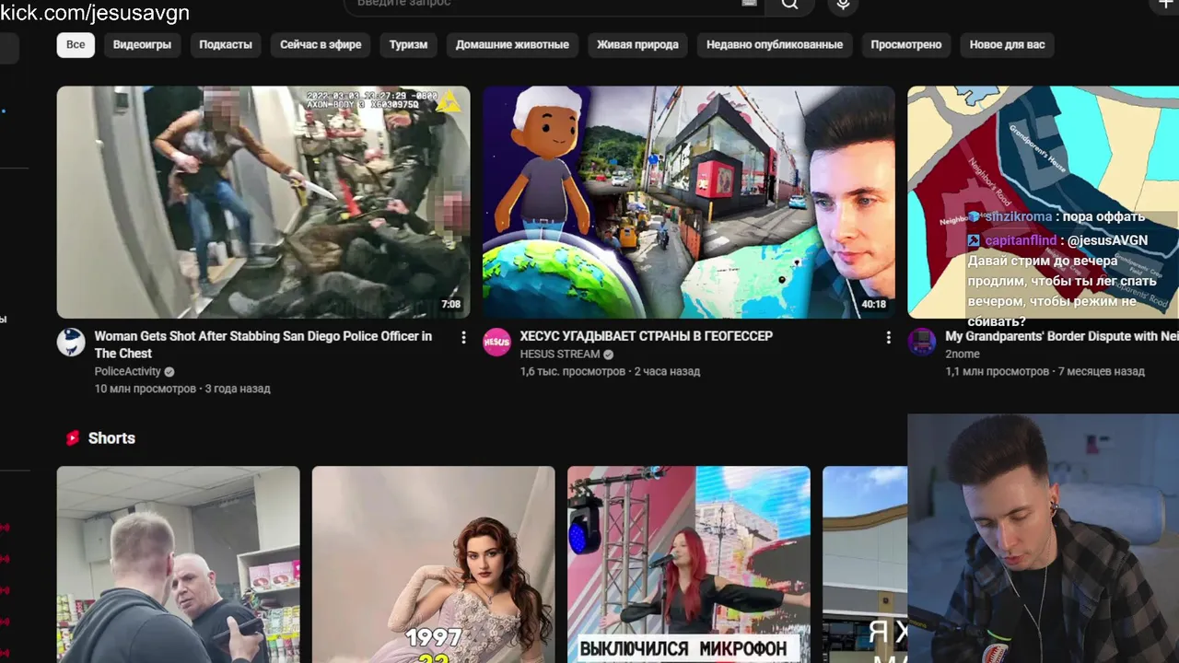
Task: Open the PoliceActivity channel name
Action: 127,371
